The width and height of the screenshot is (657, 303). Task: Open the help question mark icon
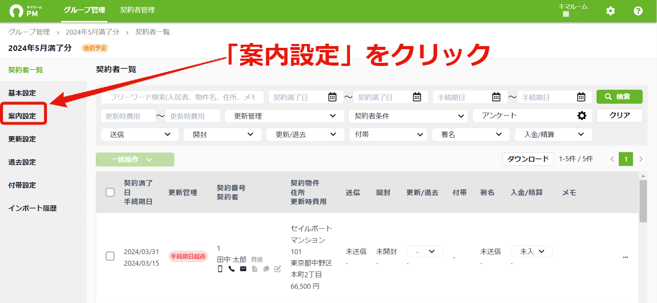tap(638, 11)
